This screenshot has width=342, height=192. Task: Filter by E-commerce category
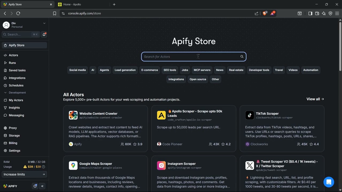[150, 70]
